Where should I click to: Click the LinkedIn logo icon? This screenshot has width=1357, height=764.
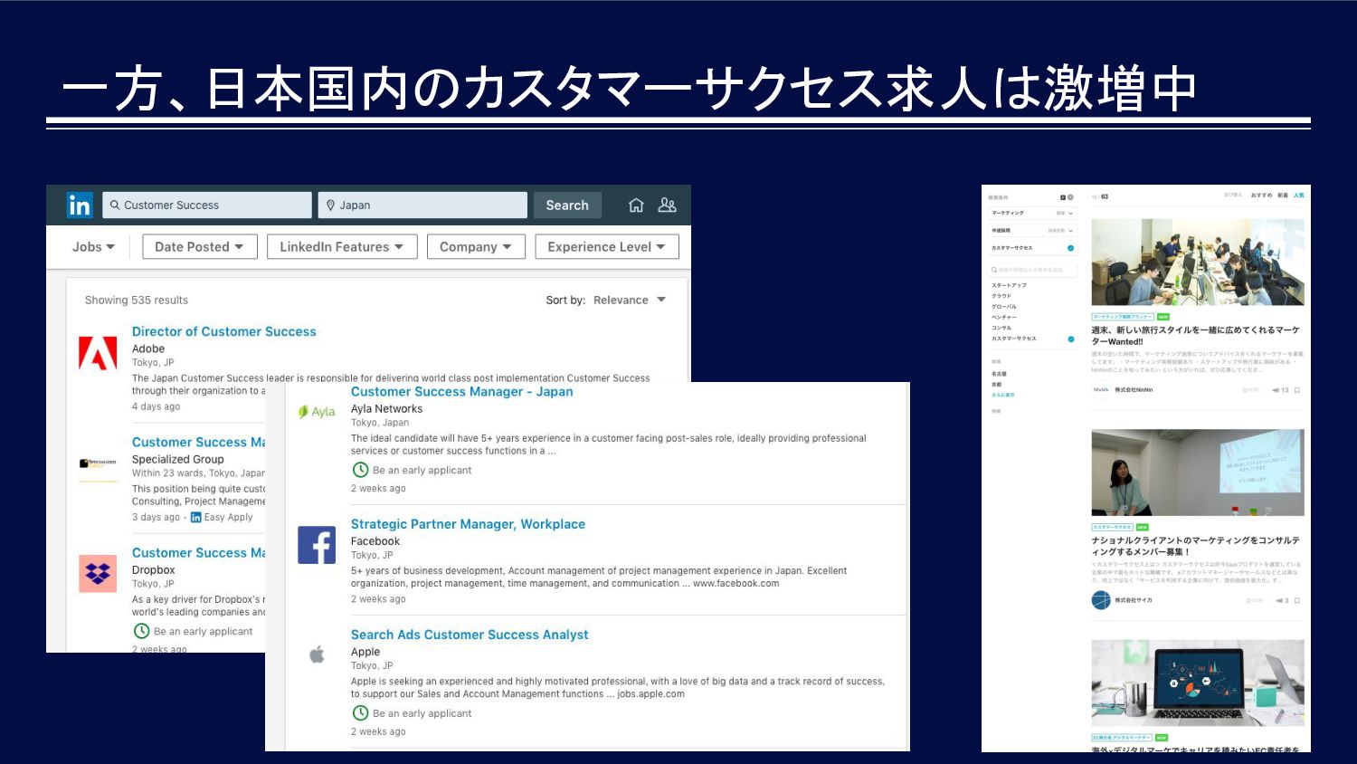point(80,205)
